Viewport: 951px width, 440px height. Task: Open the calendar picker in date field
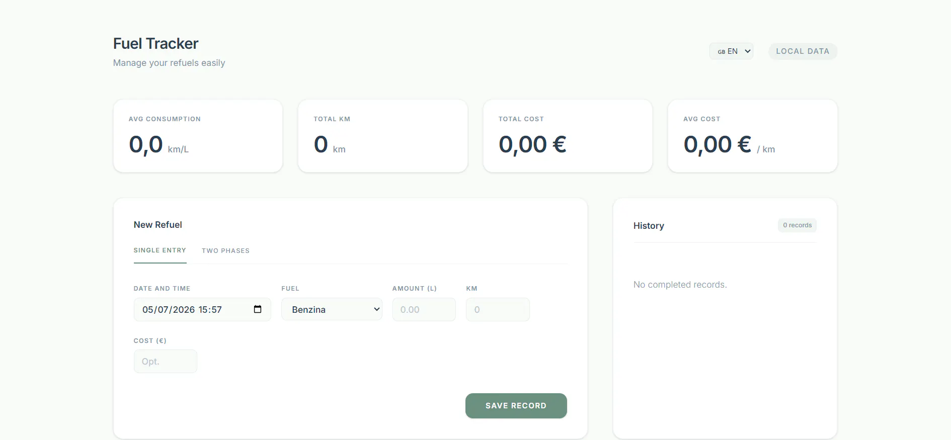coord(258,309)
